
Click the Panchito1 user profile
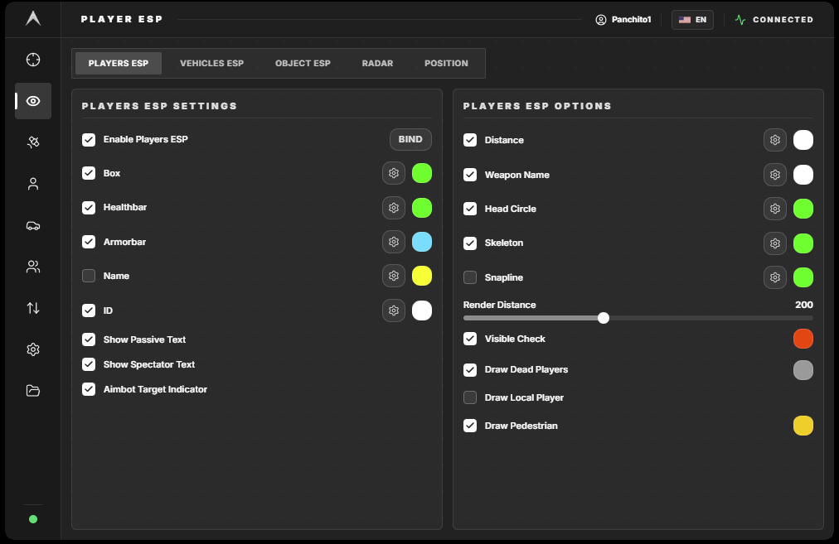[623, 20]
